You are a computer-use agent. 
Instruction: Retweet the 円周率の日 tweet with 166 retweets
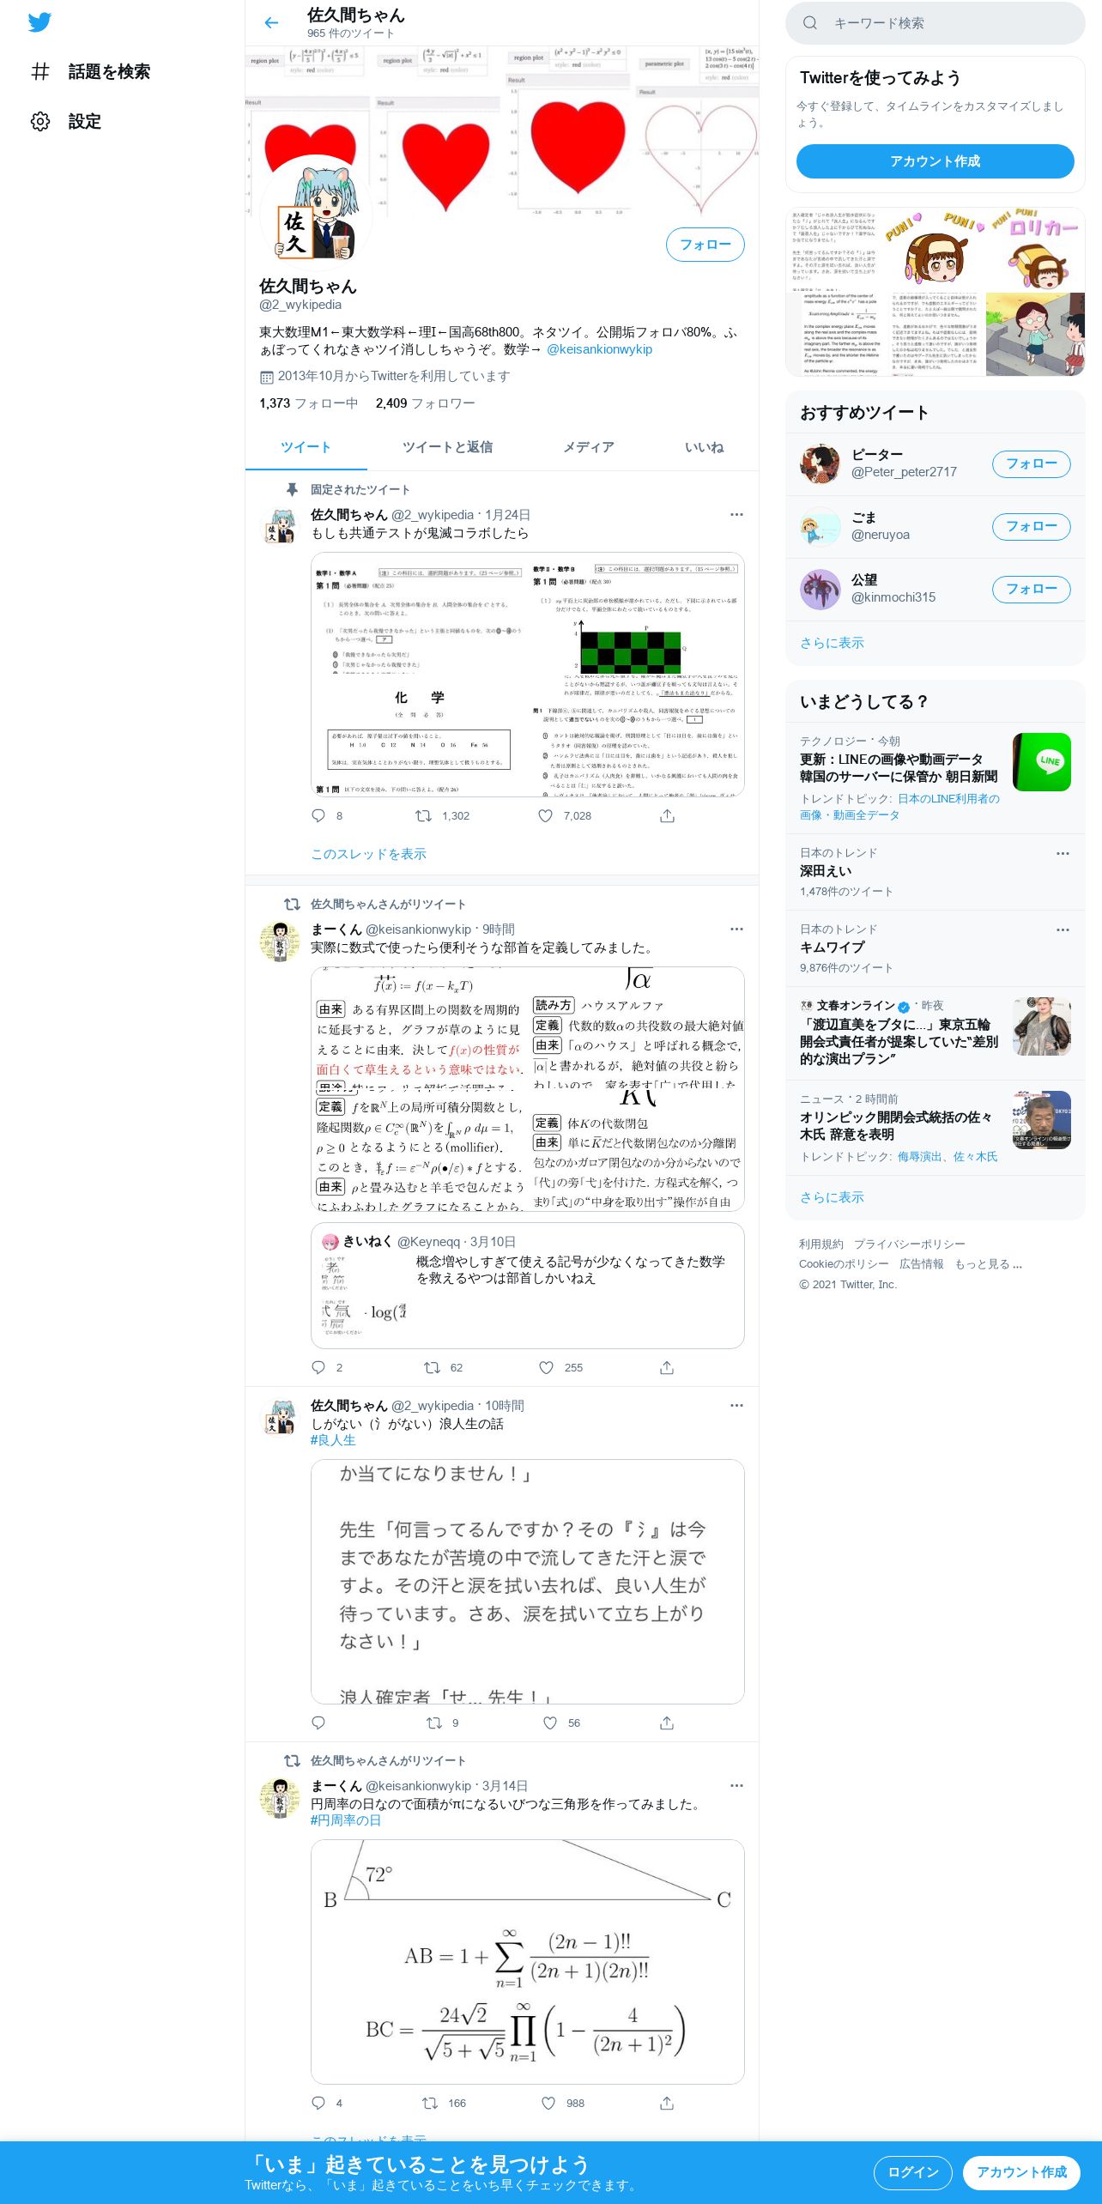point(430,2103)
